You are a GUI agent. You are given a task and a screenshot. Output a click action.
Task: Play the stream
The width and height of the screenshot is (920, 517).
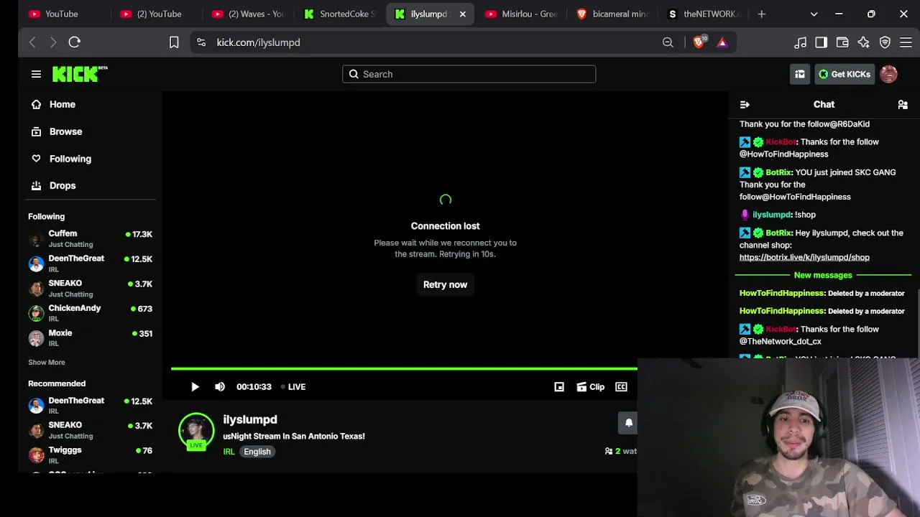click(x=195, y=387)
